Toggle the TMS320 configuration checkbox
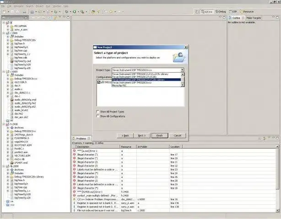This screenshot has height=219, width=281. click(99, 82)
